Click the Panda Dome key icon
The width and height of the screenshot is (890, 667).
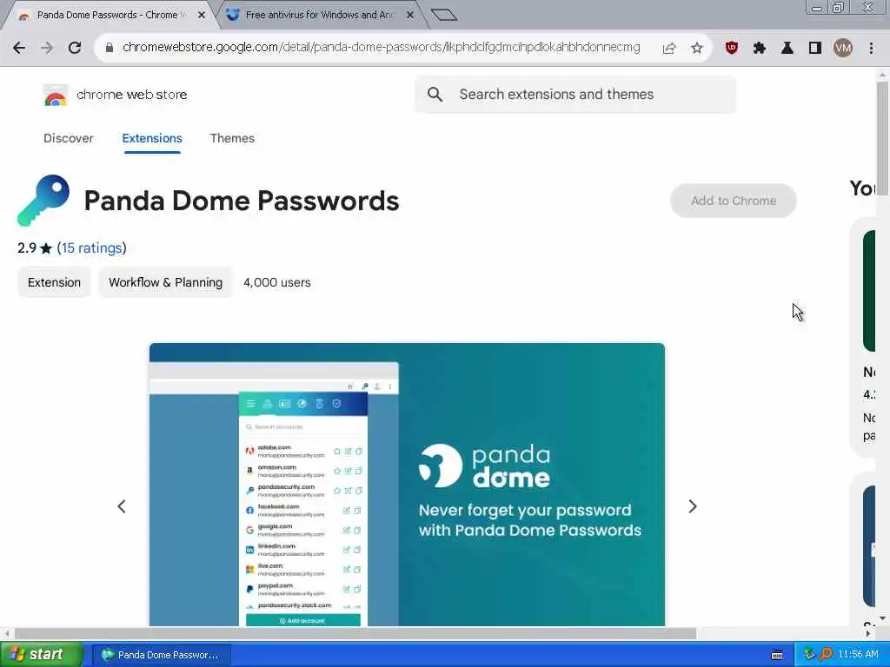43,201
